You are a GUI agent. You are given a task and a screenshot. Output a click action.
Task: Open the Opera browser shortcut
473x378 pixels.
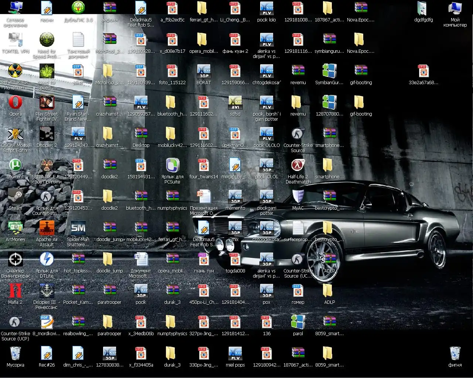[x=15, y=103]
